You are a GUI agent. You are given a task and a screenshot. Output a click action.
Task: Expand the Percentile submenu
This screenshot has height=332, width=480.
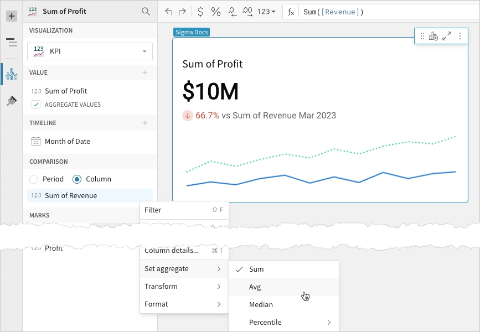[283, 322]
